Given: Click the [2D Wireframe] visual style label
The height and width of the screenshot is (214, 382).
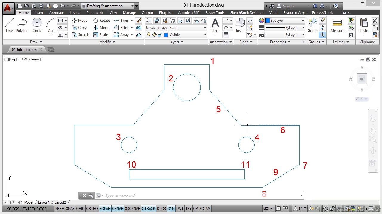Looking at the screenshot, I should click(x=29, y=59).
